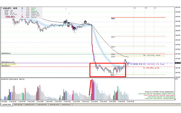This screenshot has height=113, width=181.
Task: Click the NewYork session clock row
Action: point(31,17)
